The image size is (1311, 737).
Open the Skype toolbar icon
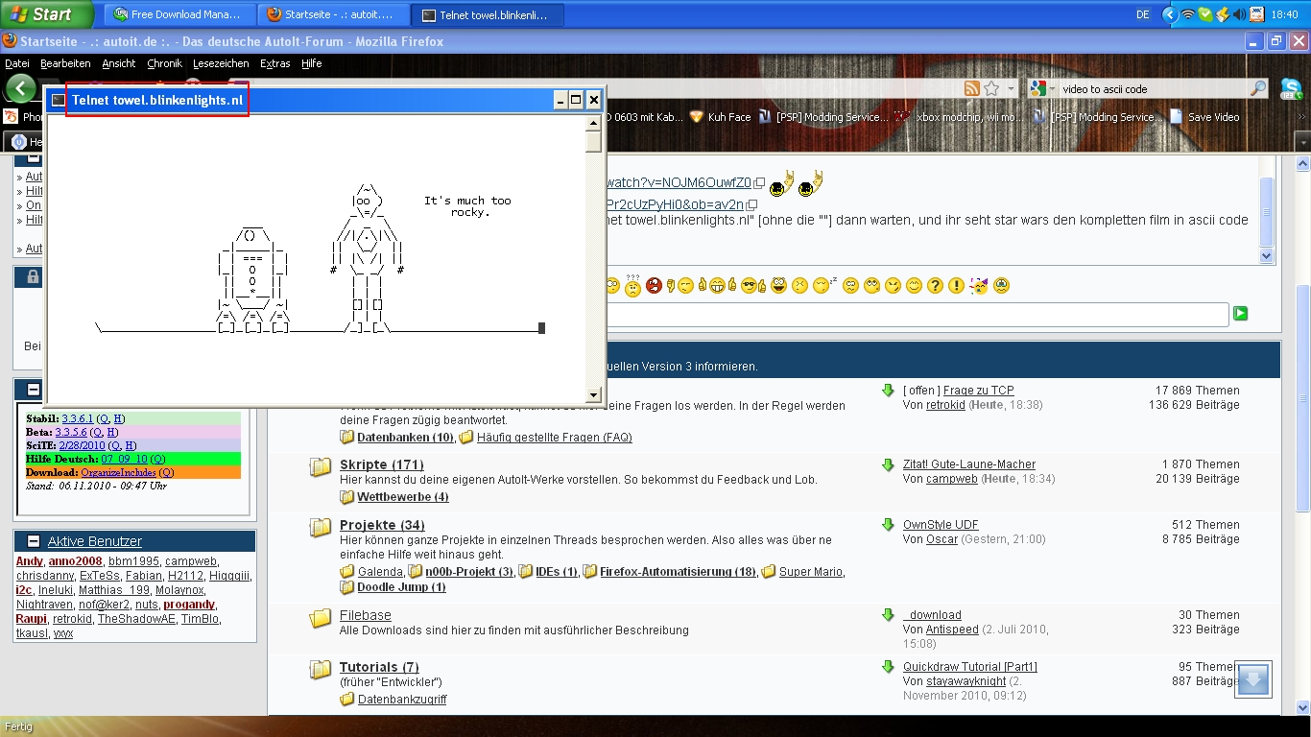click(x=1291, y=88)
